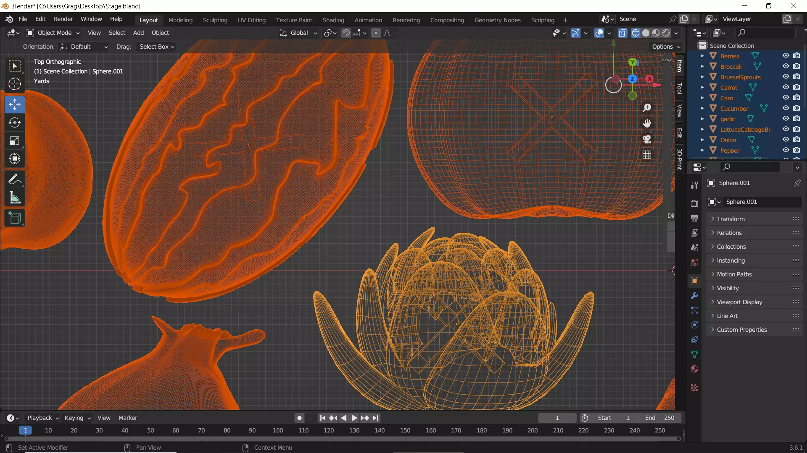Activate the Measure tool
Screen dimensions: 807x453
(x=15, y=198)
